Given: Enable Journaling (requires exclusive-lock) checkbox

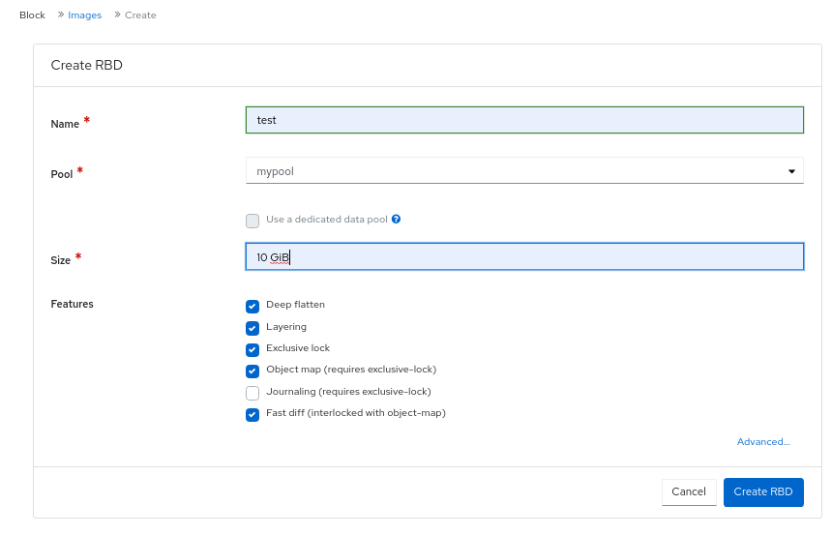Looking at the screenshot, I should pos(253,393).
